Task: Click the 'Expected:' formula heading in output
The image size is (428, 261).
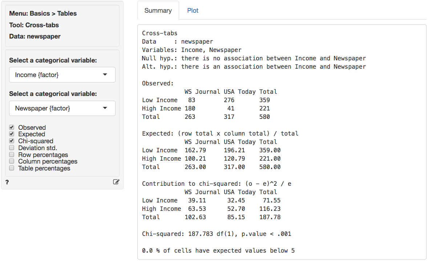Action: pos(220,133)
